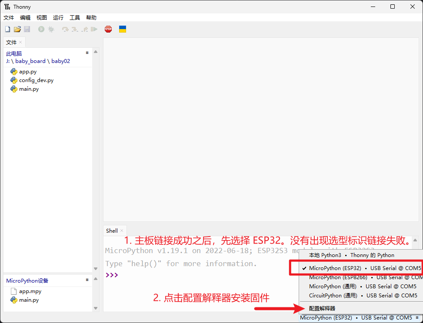Select config_dev.py file name
The width and height of the screenshot is (423, 323).
tap(36, 80)
